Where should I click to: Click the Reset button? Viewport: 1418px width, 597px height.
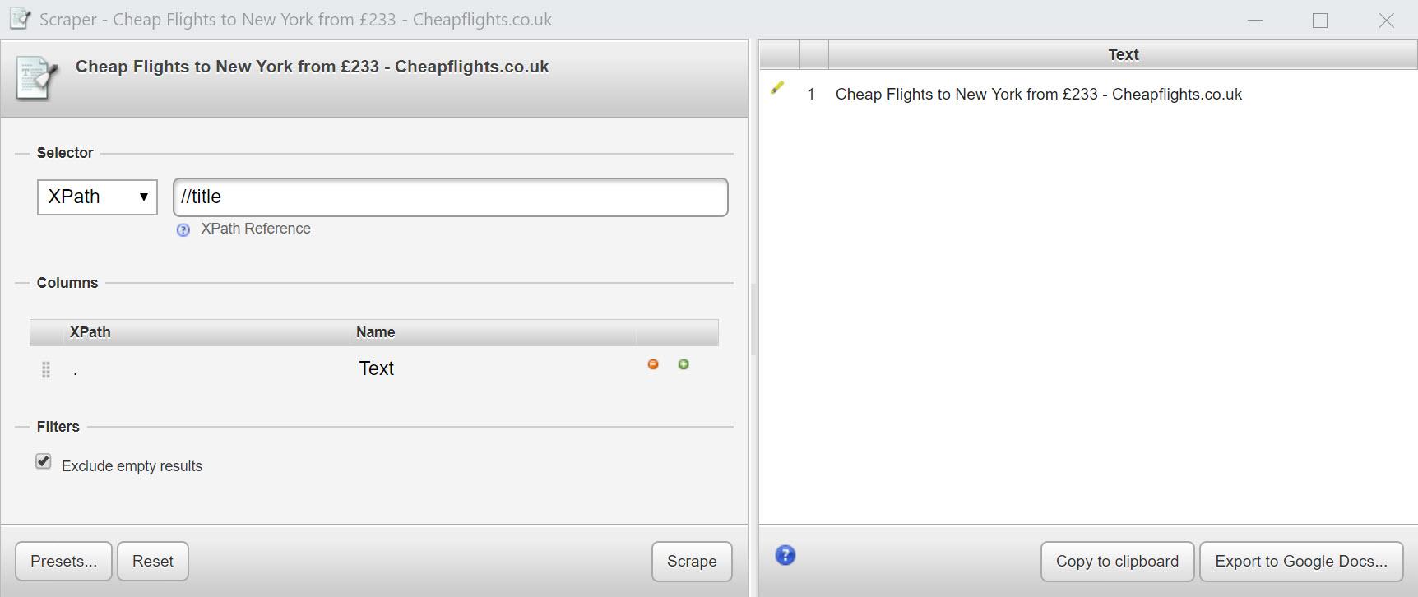pyautogui.click(x=153, y=561)
